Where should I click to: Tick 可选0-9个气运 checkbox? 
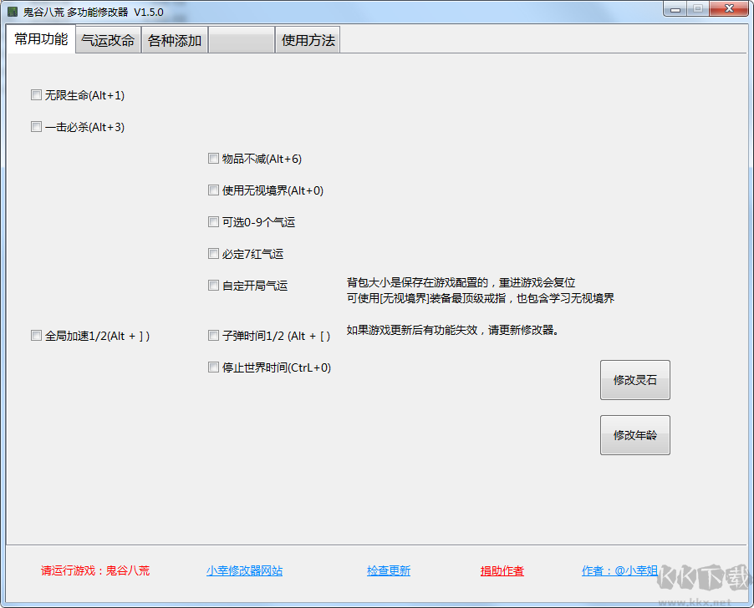tap(213, 222)
